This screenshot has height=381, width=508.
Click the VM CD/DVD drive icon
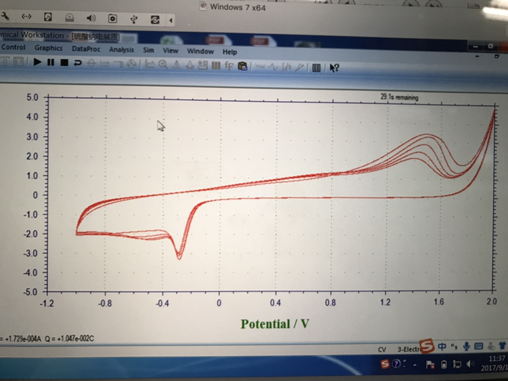pyautogui.click(x=69, y=18)
